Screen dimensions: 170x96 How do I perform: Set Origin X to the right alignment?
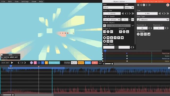coord(112,32)
